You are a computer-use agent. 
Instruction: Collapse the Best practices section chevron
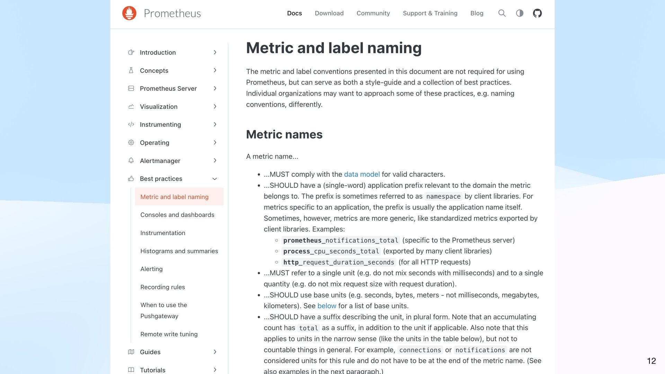tap(215, 179)
